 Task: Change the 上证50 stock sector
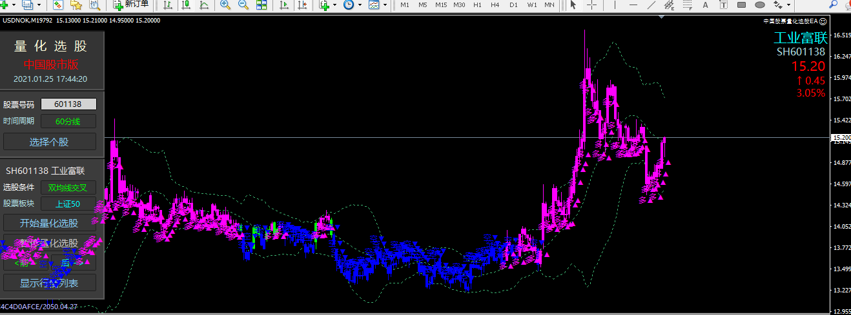pyautogui.click(x=68, y=204)
